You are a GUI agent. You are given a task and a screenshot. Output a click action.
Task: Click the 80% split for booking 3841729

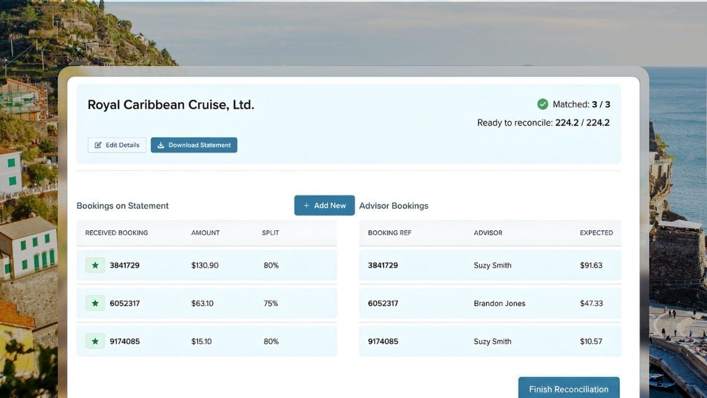tap(271, 265)
